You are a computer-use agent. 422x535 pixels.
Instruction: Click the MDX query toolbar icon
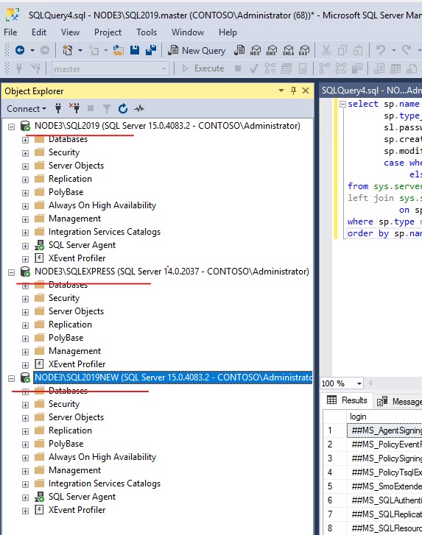[x=256, y=51]
